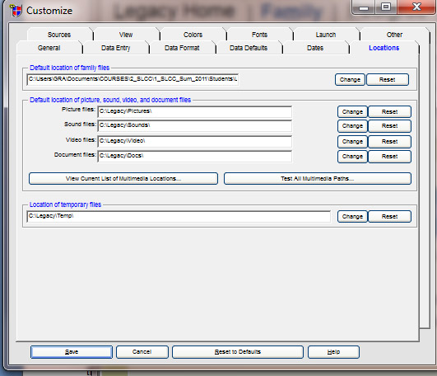Reset the Document files folder
Viewport: 437px width, 376px height.
click(x=389, y=157)
